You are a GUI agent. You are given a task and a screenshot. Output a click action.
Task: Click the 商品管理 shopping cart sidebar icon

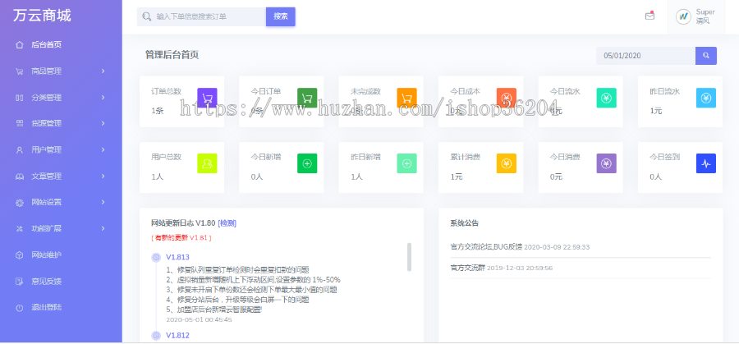(20, 71)
